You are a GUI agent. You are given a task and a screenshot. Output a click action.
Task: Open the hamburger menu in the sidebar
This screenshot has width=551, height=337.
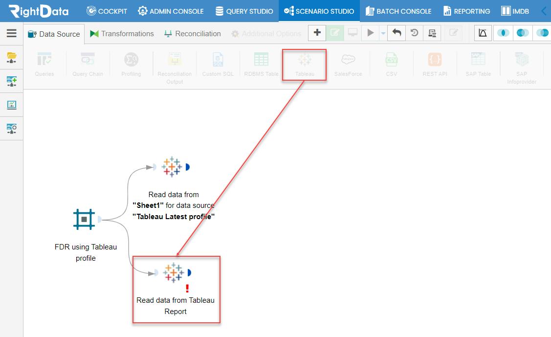point(12,33)
